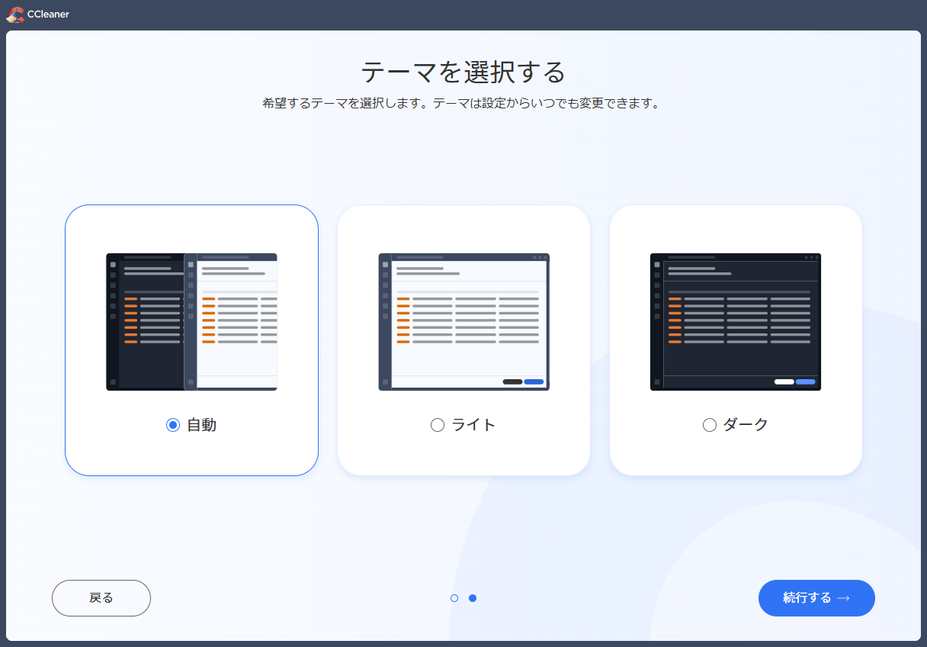Click the CCleaner app name text
The width and height of the screenshot is (927, 647).
[50, 14]
